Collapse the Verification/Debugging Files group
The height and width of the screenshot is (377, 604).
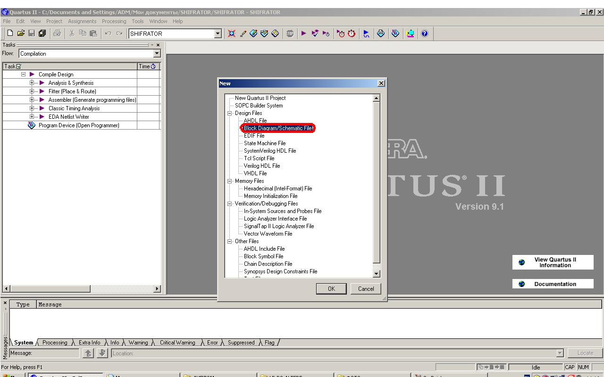point(230,204)
